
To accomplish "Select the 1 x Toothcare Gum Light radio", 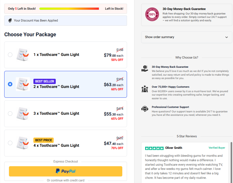I will [x=10, y=55].
